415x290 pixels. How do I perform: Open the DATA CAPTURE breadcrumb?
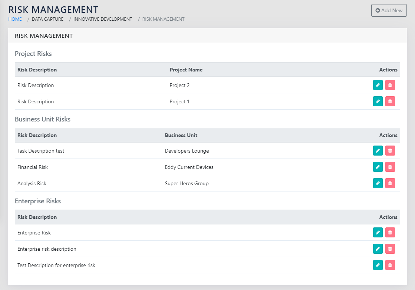click(x=47, y=19)
